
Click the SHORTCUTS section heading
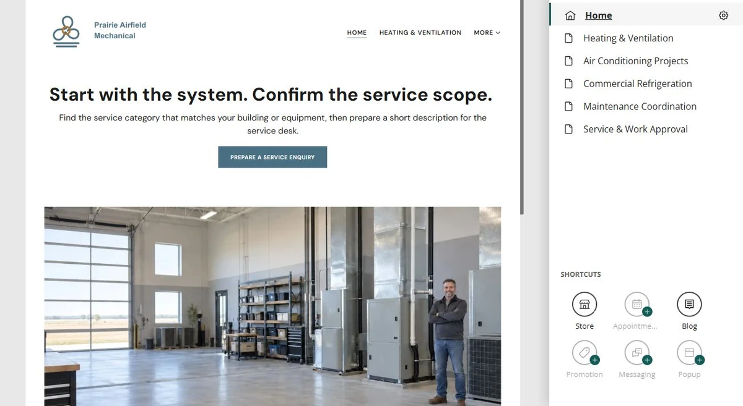coord(581,274)
